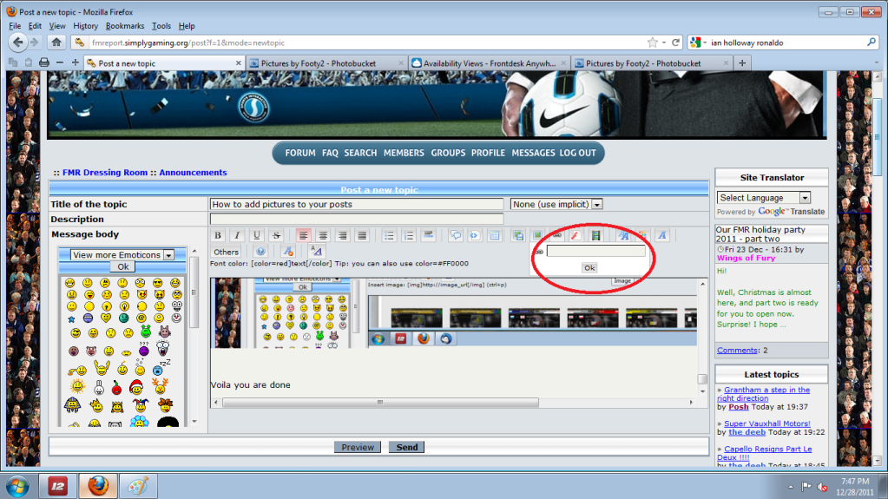888x499 pixels.
Task: Confirm link with popup Ok button
Action: (x=589, y=268)
